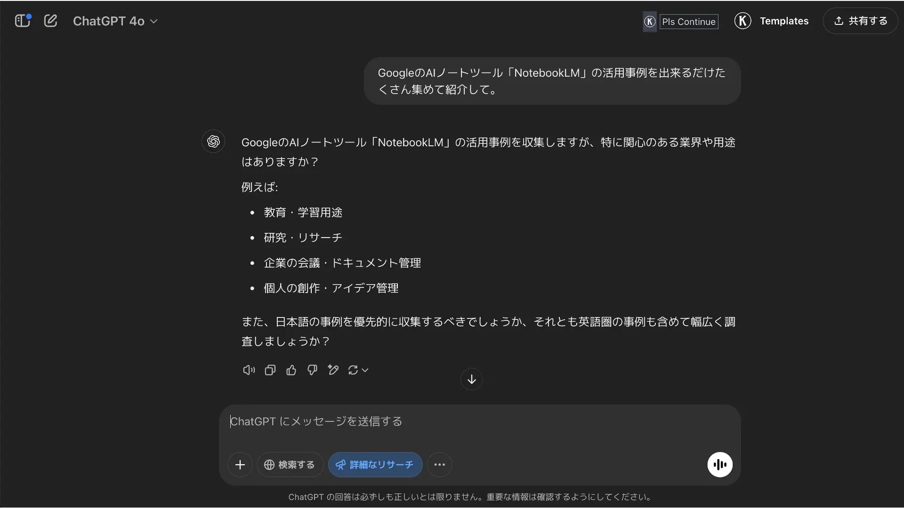Open the sidebar panel icon
This screenshot has width=904, height=508.
[x=22, y=21]
